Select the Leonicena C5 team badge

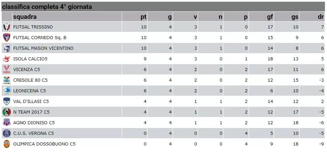7,91
